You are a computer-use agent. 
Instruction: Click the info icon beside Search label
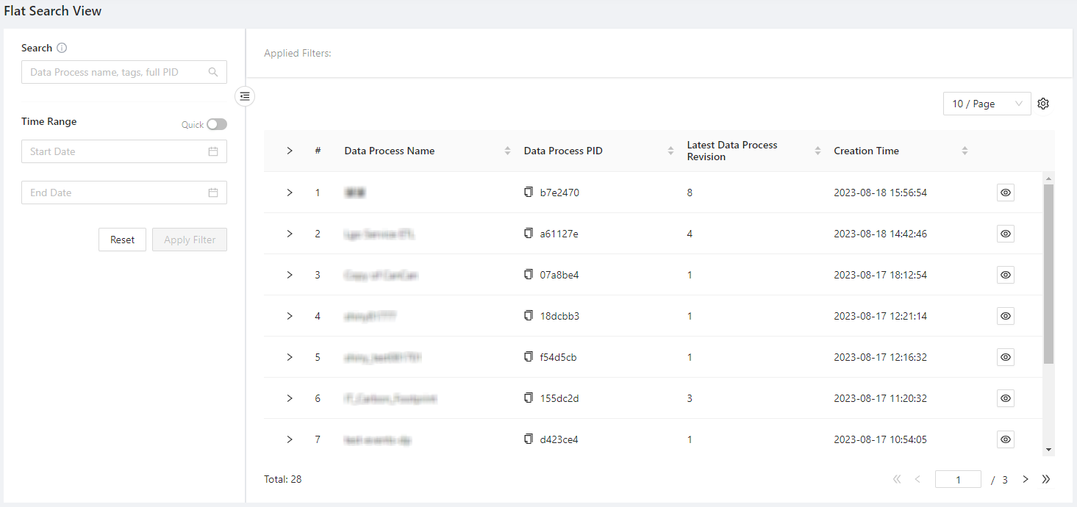[62, 48]
